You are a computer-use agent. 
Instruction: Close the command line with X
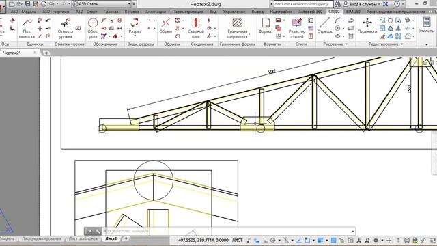coord(90,231)
